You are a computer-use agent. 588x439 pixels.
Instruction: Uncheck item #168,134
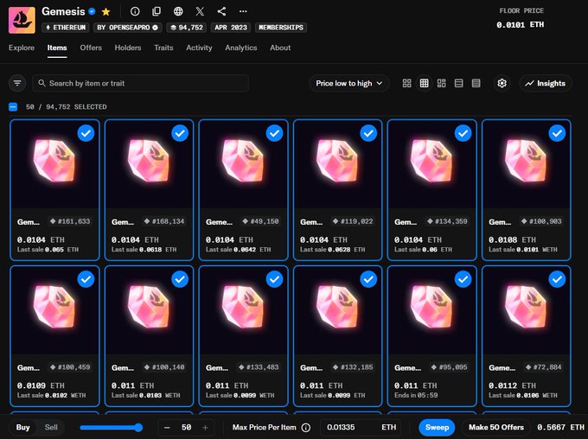(180, 133)
